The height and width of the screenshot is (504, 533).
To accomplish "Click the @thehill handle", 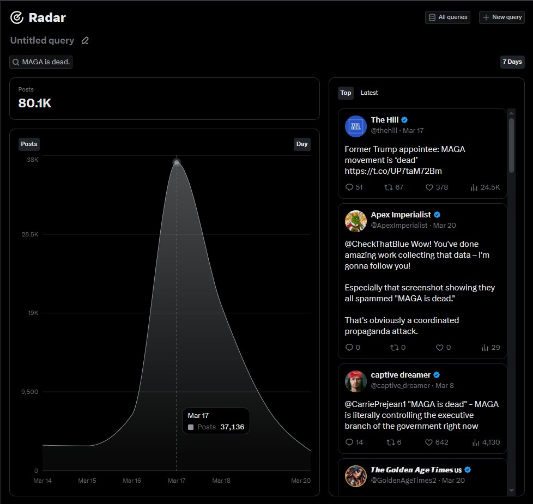I will pyautogui.click(x=384, y=131).
